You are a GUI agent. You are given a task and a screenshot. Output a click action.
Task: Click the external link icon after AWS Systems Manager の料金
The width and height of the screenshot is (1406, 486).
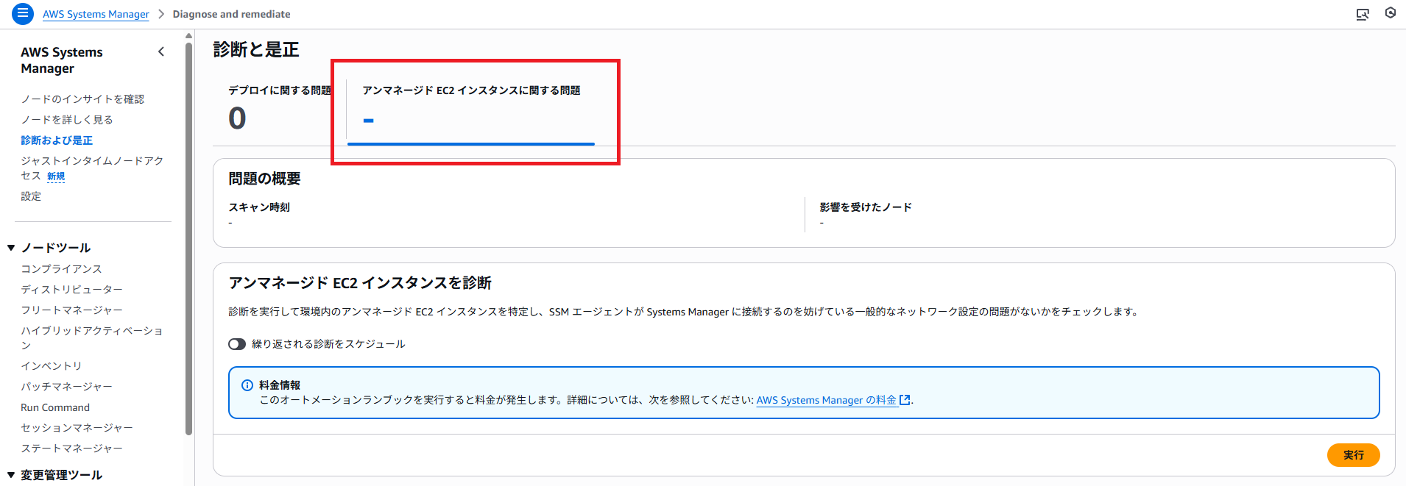[905, 400]
